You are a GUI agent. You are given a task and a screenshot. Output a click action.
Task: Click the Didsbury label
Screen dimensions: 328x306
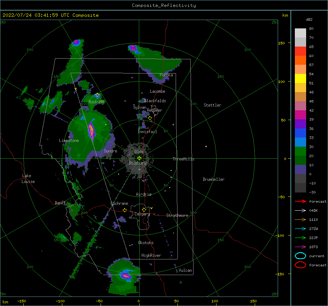tap(137, 163)
